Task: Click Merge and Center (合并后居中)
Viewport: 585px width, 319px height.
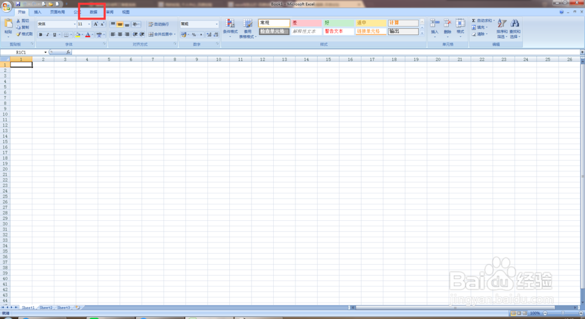Action: point(161,34)
